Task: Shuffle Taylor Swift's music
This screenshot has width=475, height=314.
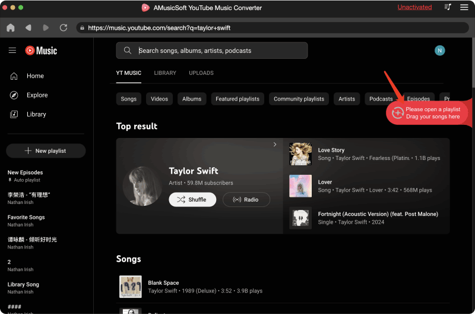Action: [192, 200]
